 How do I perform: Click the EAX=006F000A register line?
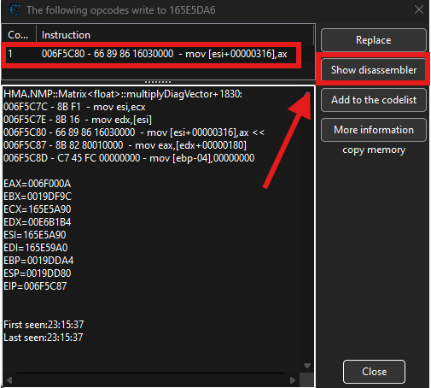point(38,184)
